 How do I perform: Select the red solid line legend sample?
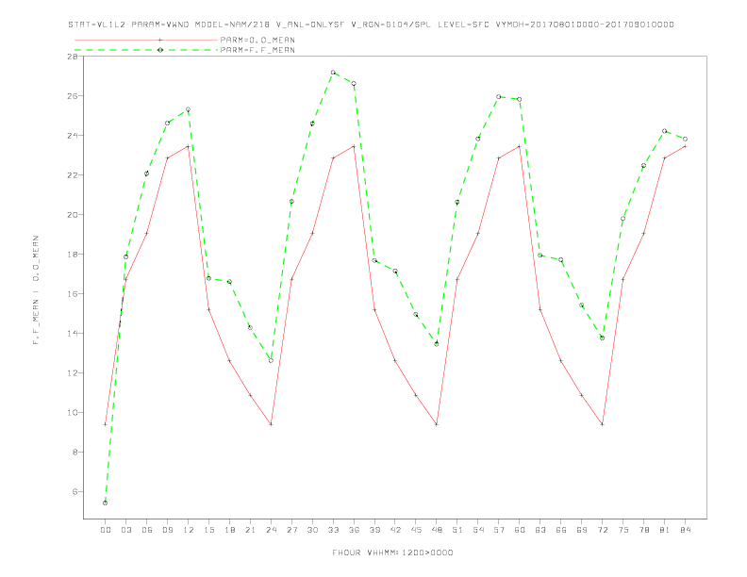pos(146,40)
